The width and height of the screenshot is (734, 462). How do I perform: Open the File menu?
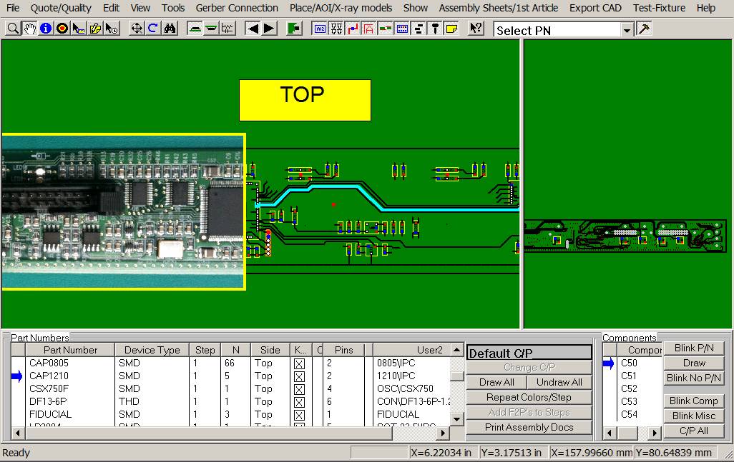click(x=13, y=8)
